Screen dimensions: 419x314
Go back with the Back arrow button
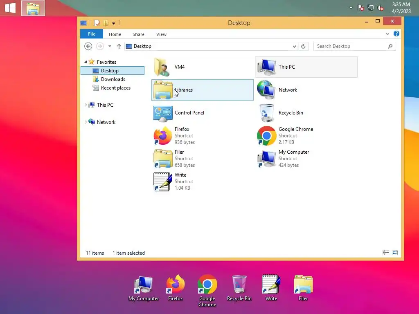point(88,46)
